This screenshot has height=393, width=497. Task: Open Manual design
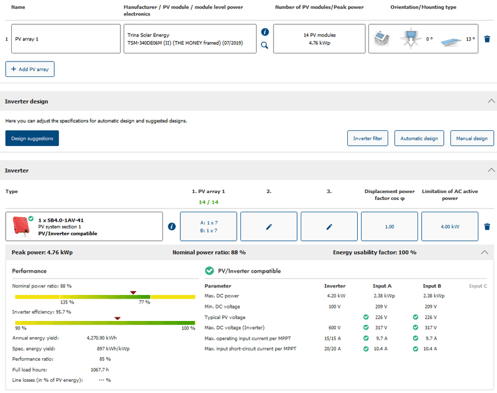point(472,138)
